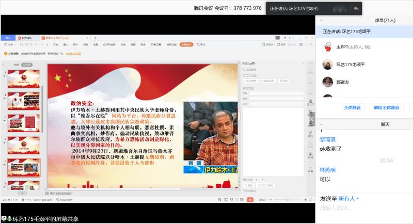Viewport: 413px width, 224px height.
Task: Switch to normal view icon in status bar
Action: [226, 200]
